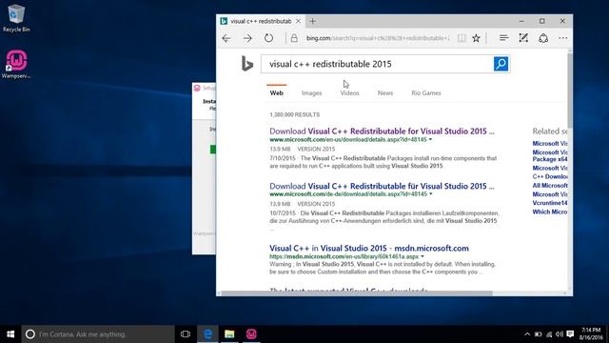Screen dimensions: 609x343
Task: Open the Recycle Bin desktop icon
Action: click(16, 18)
